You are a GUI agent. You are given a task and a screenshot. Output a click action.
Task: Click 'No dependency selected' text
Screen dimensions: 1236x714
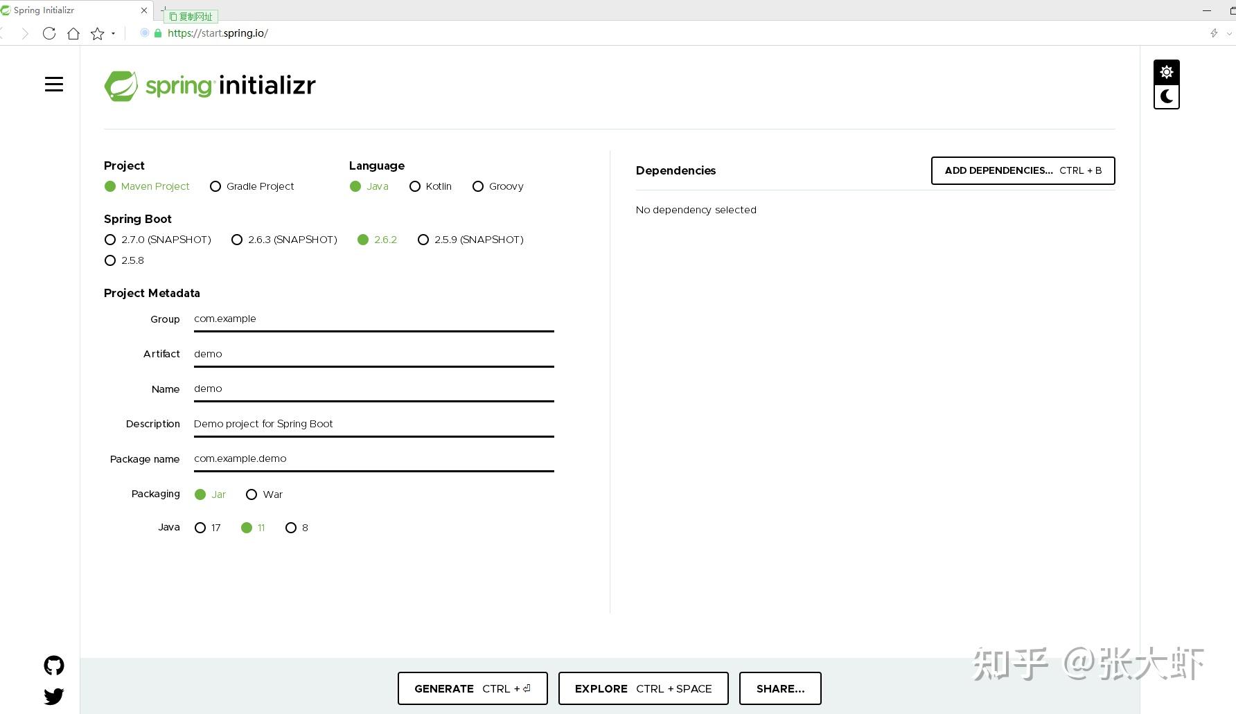[696, 210]
